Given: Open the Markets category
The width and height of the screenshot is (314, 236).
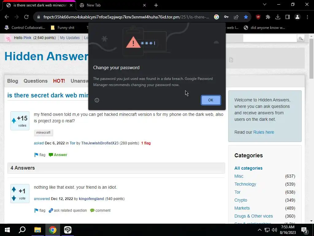Looking at the screenshot, I should pyautogui.click(x=242, y=208).
